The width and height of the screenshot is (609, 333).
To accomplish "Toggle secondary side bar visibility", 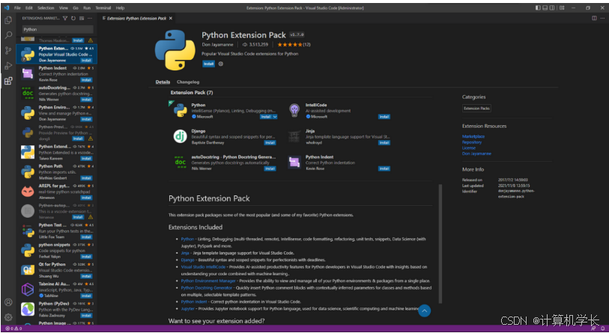I will (x=552, y=7).
